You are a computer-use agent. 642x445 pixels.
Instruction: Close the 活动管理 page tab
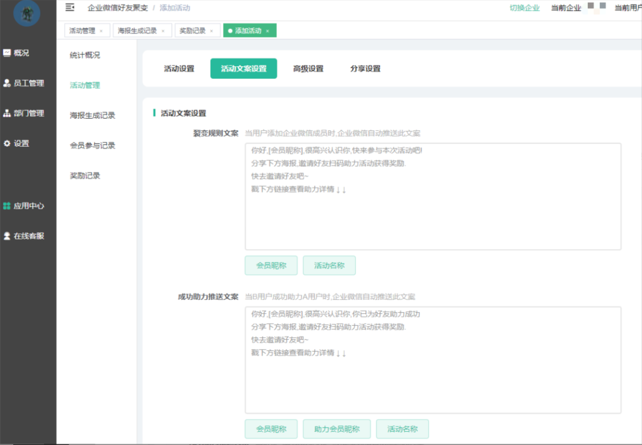101,31
